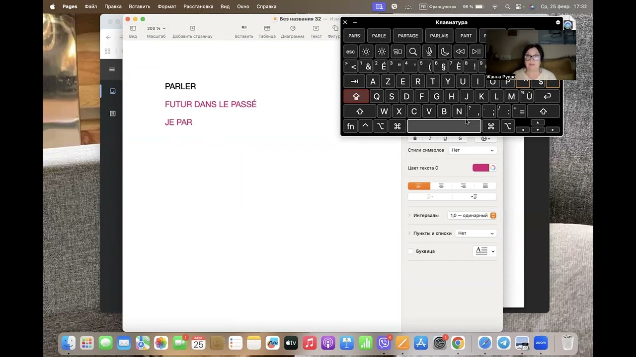Choose the PARLE suggestion on the keyboard
Viewport: 636px width, 357px height.
point(379,36)
